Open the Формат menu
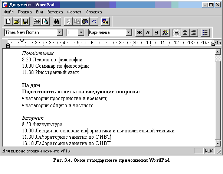 point(74,12)
